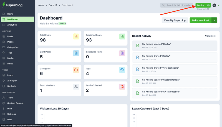Image resolution: width=222 pixels, height=127 pixels.
Task: Open Custom Domain under Management
Action: 15,103
